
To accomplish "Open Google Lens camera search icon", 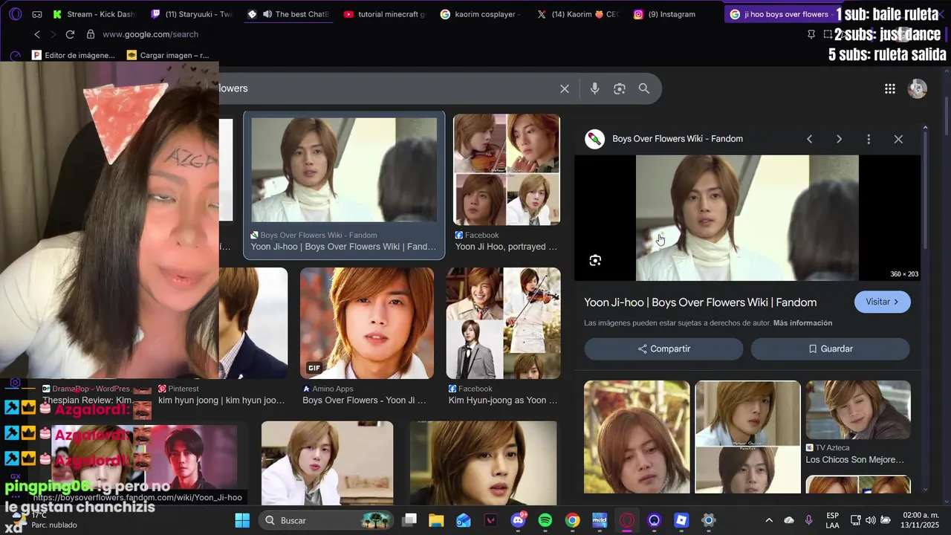I will (x=620, y=88).
